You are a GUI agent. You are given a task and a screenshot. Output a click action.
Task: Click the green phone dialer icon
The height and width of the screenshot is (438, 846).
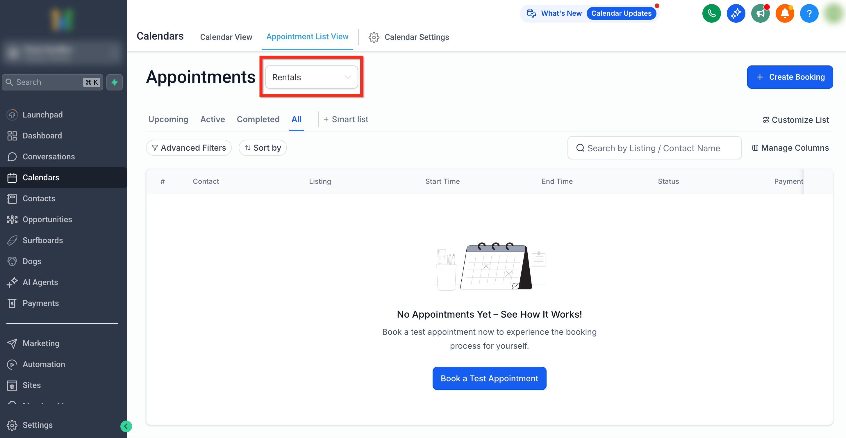(711, 13)
